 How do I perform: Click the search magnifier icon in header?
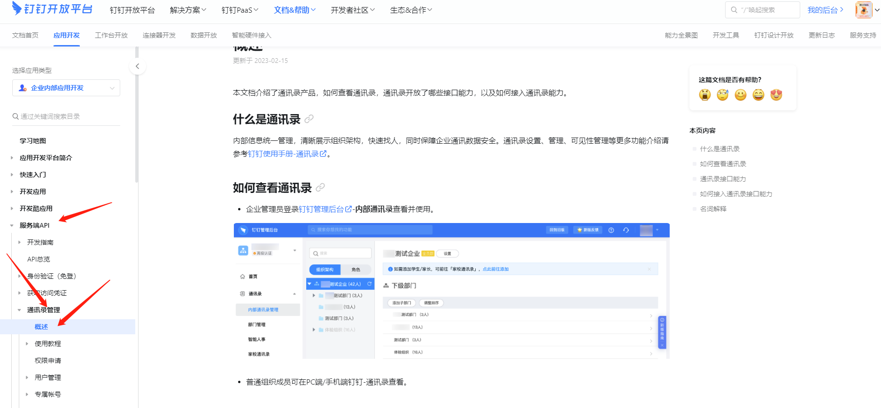pyautogui.click(x=734, y=10)
